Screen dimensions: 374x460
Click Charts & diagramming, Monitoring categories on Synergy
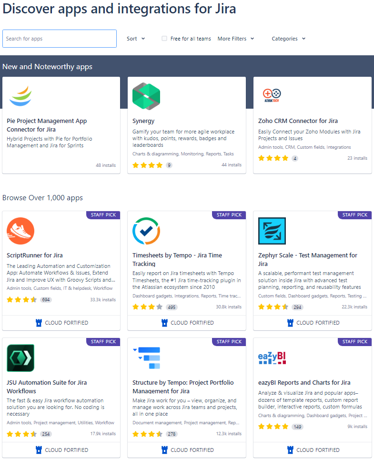coord(183,153)
